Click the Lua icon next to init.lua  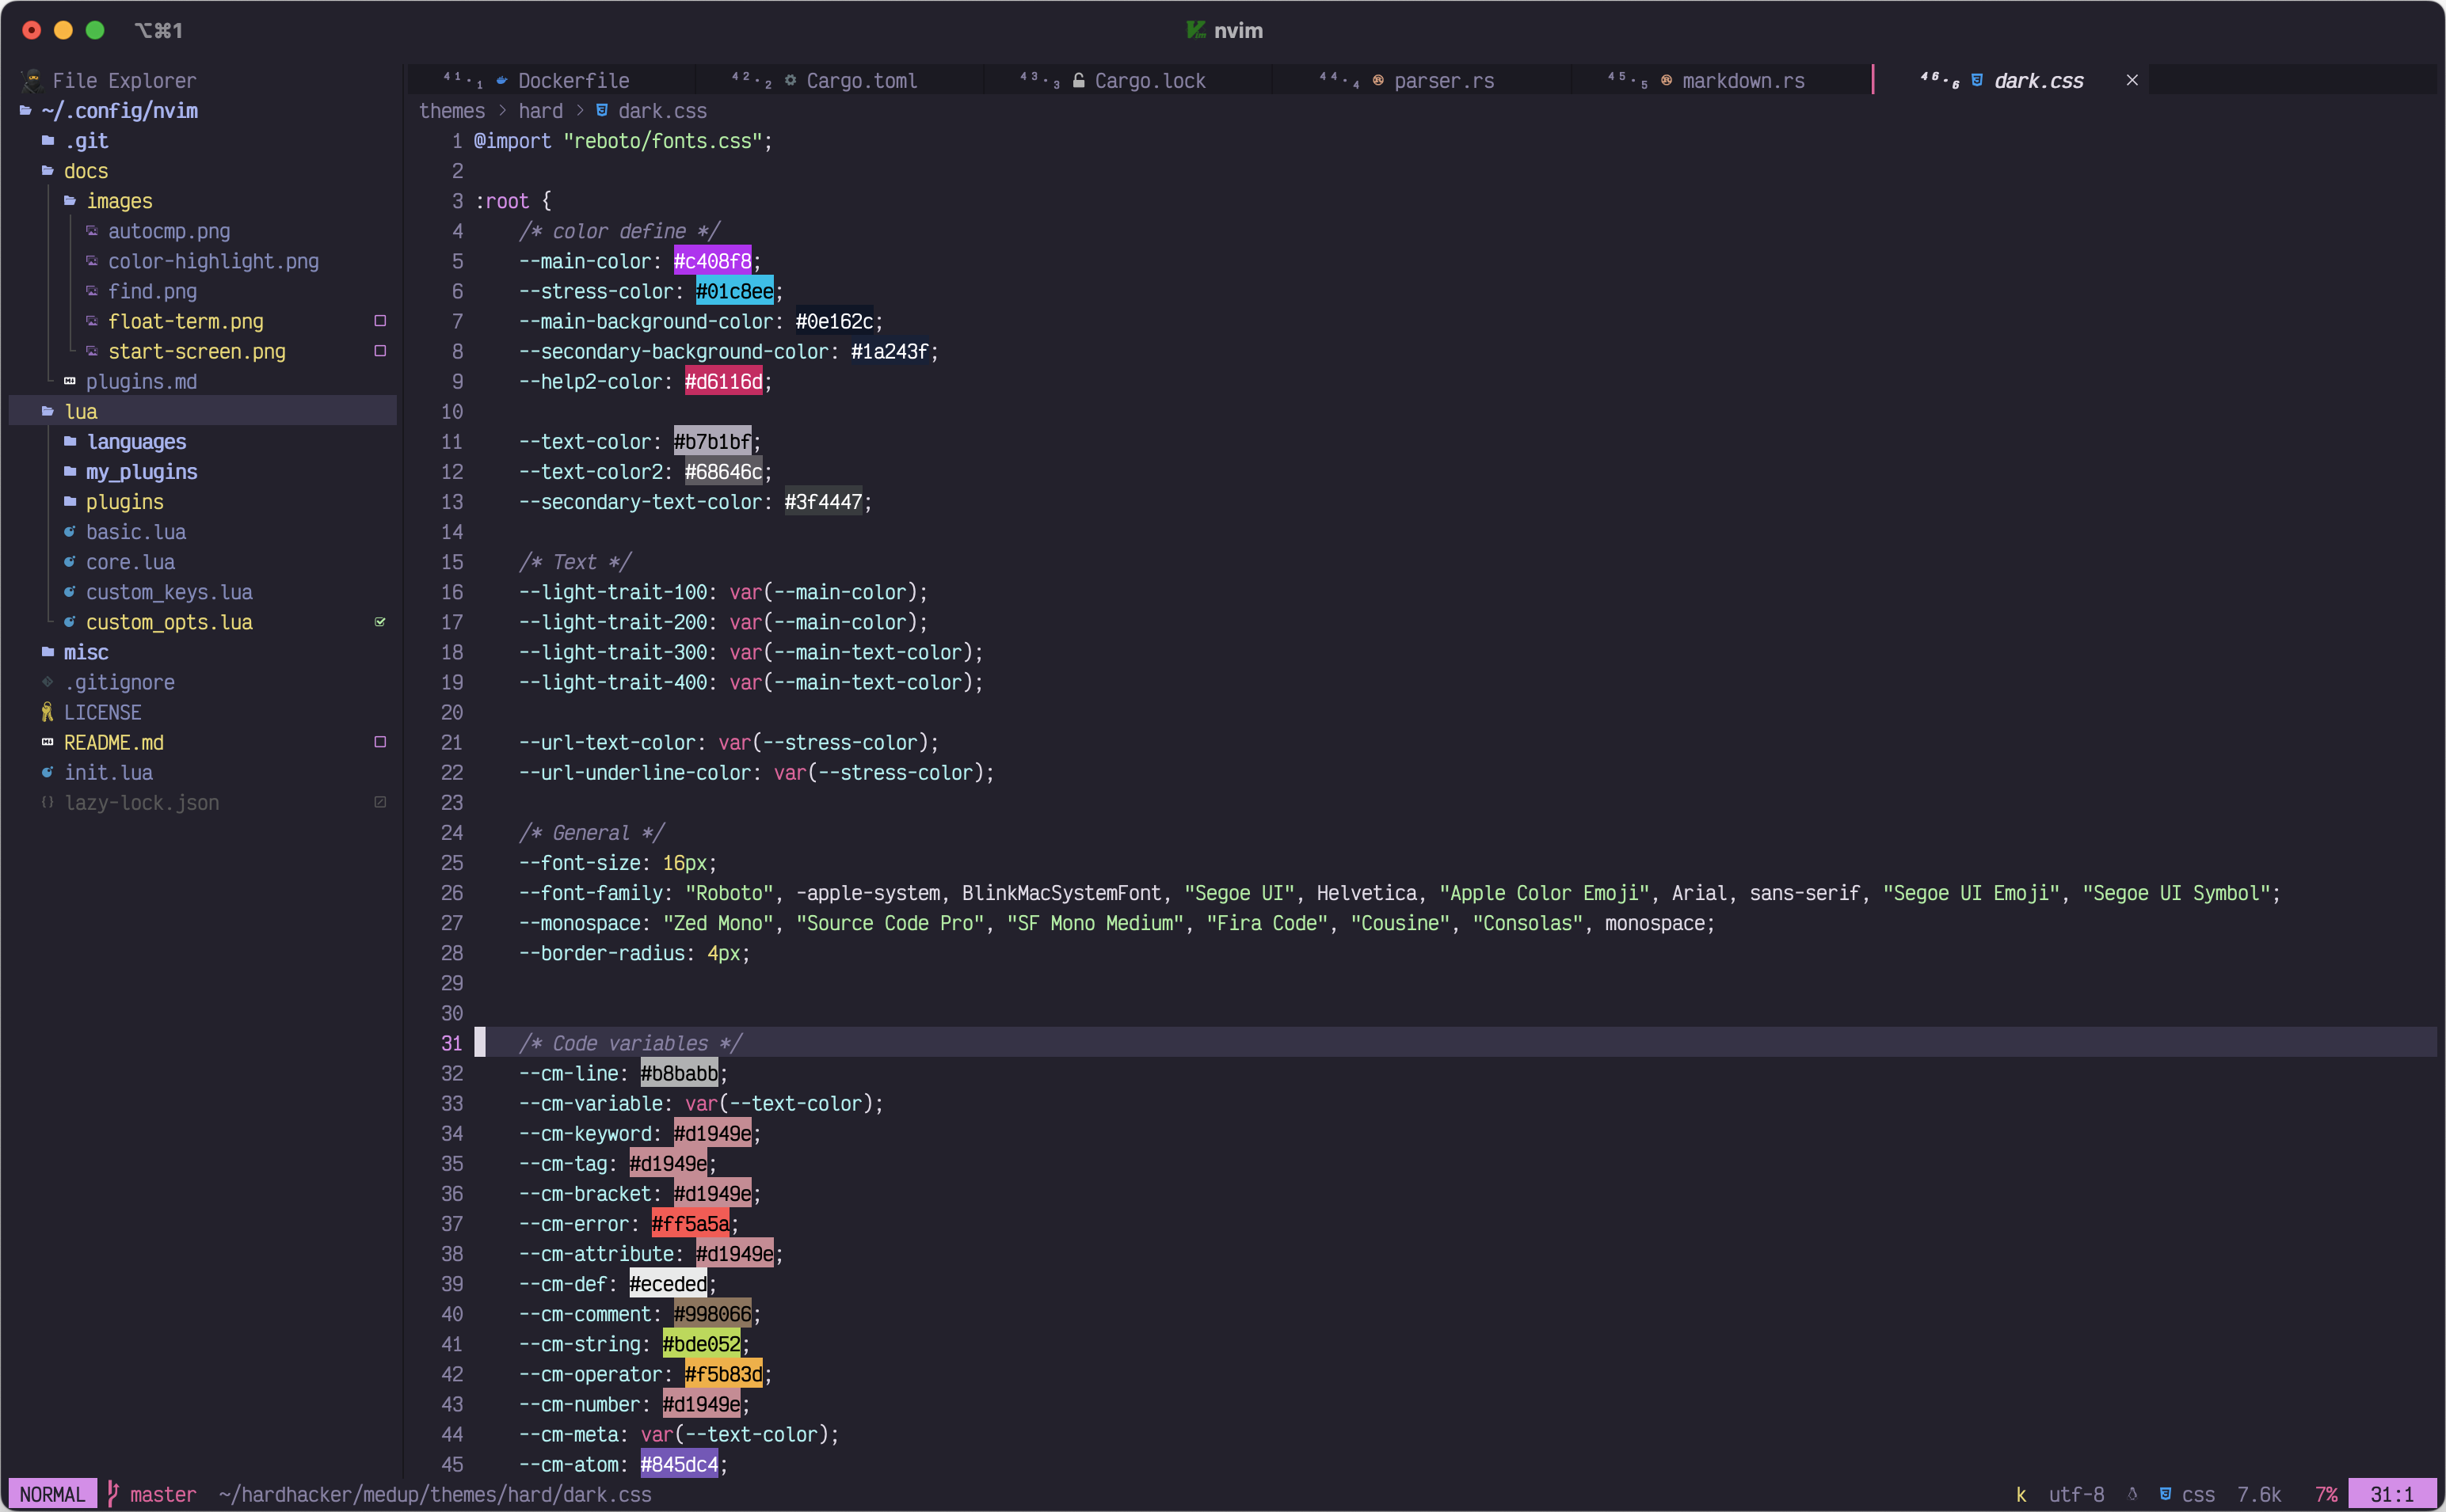click(47, 772)
